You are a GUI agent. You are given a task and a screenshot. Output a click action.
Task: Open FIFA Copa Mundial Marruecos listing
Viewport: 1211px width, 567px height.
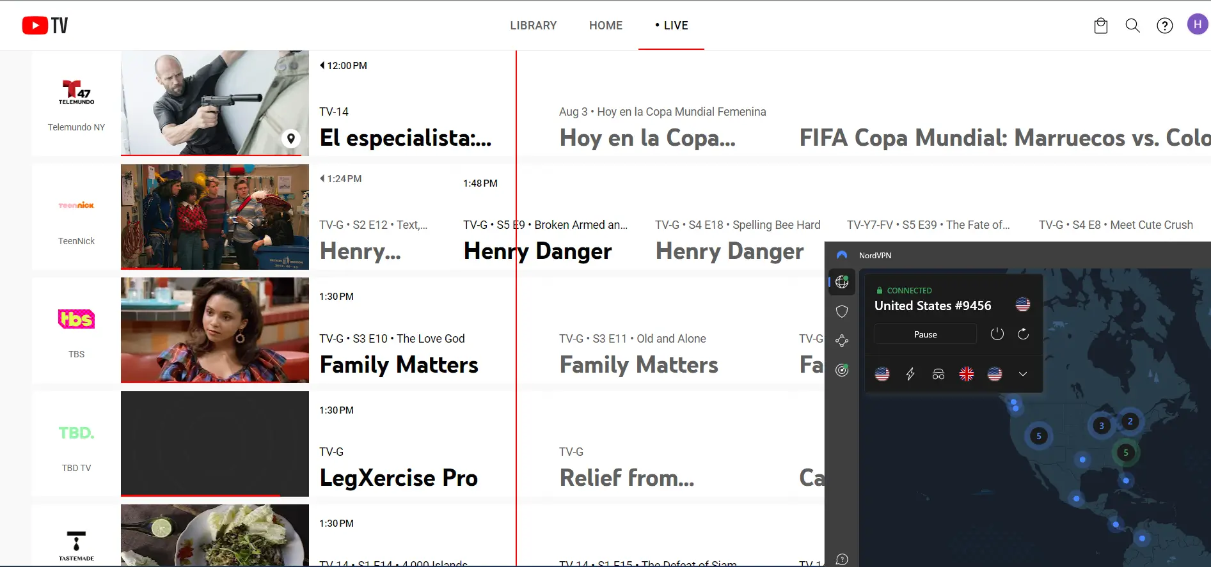(1004, 137)
